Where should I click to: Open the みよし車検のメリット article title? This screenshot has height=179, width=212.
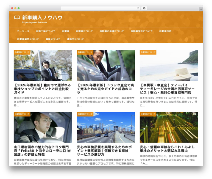pyautogui.click(x=167, y=149)
